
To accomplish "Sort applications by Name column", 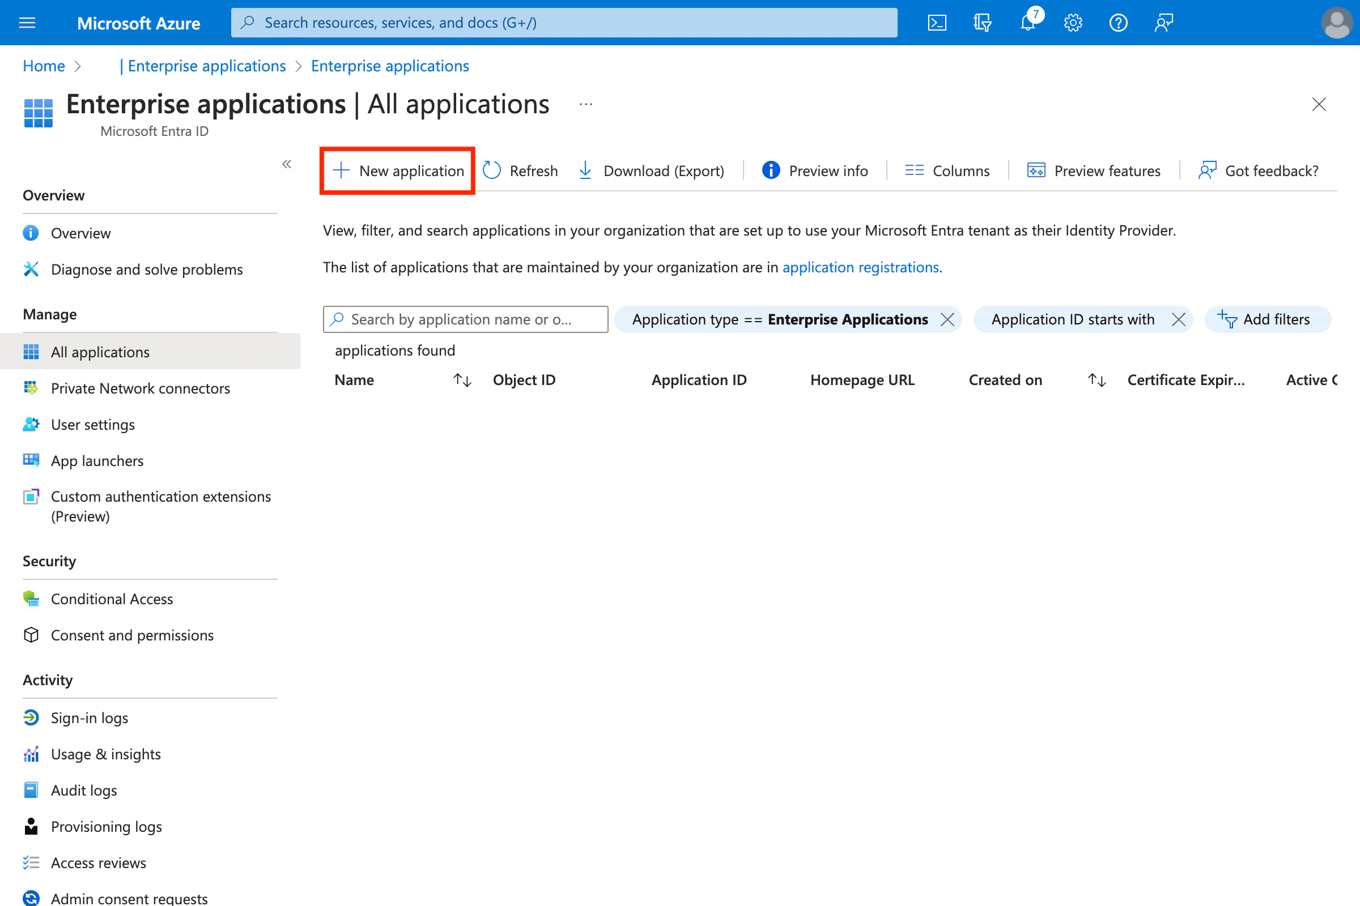I will click(462, 379).
